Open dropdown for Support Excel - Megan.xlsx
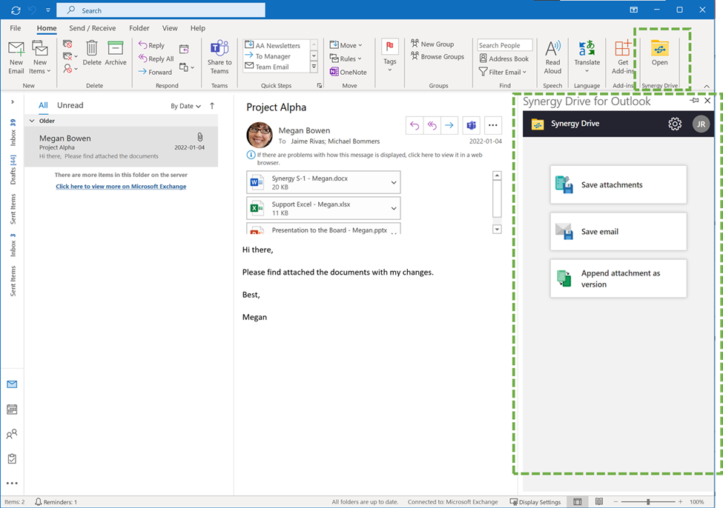Screen dimensions: 723x508 click(394, 208)
